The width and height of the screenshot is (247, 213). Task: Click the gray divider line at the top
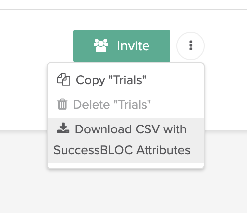coord(123,9)
